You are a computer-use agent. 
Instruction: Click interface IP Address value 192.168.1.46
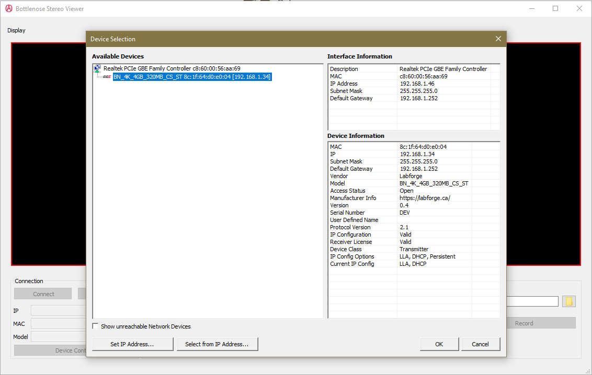tap(417, 84)
